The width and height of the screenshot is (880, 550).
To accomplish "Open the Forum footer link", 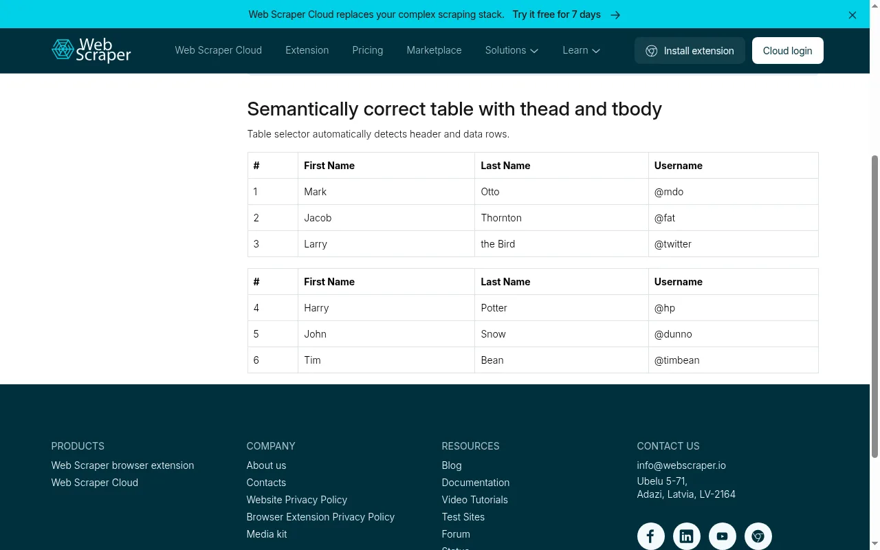I will pyautogui.click(x=456, y=534).
